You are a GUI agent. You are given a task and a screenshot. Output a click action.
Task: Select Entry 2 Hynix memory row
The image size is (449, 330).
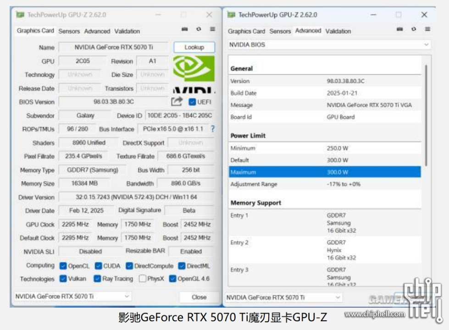pos(325,250)
